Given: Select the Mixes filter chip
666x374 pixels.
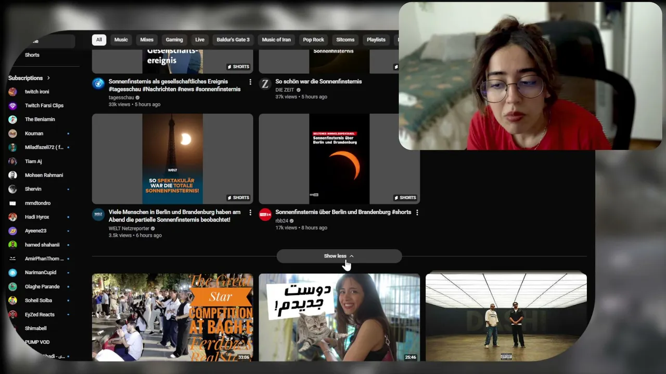Looking at the screenshot, I should 147,39.
